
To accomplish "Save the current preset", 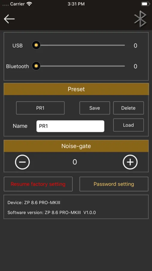I will (x=95, y=108).
